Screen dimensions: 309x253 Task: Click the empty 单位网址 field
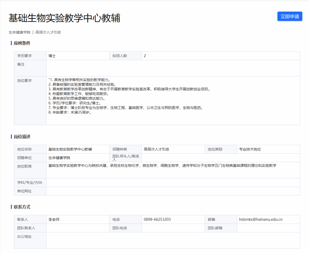[173, 191]
